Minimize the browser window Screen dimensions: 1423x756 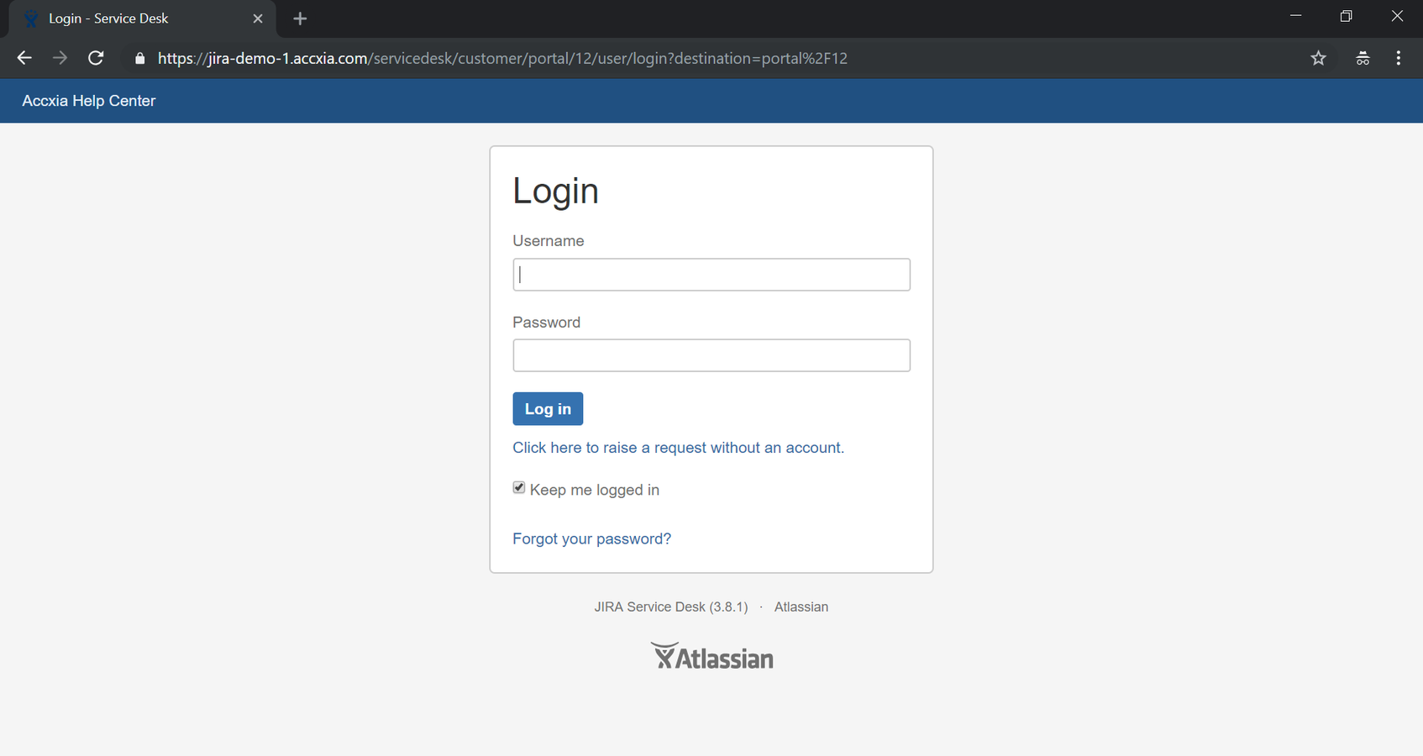1295,16
